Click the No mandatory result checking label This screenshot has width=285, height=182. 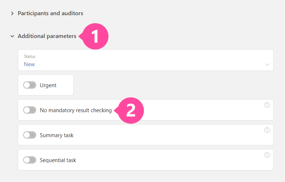tap(76, 110)
